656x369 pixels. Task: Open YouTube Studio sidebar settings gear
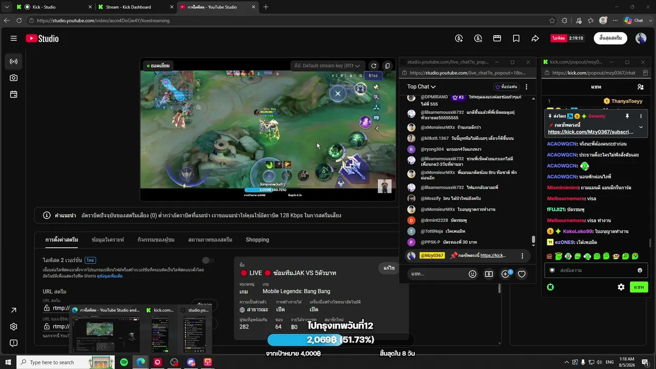(x=14, y=326)
